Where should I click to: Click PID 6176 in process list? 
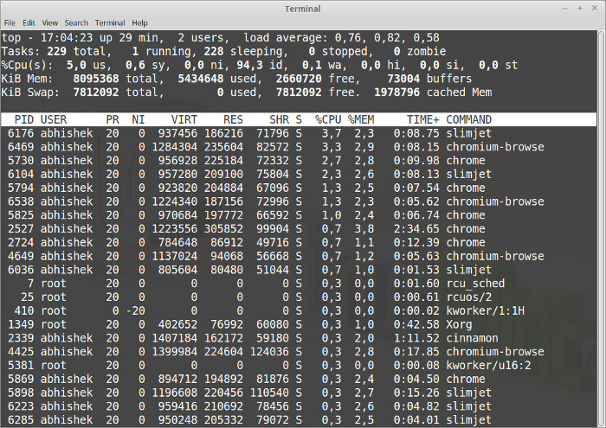(x=21, y=133)
